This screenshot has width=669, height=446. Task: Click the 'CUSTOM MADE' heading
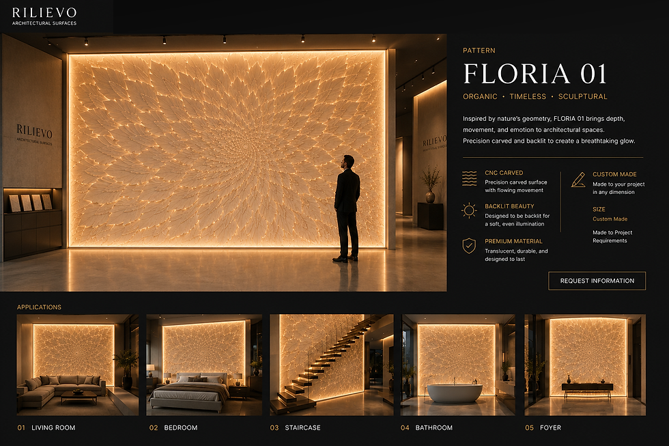point(614,174)
